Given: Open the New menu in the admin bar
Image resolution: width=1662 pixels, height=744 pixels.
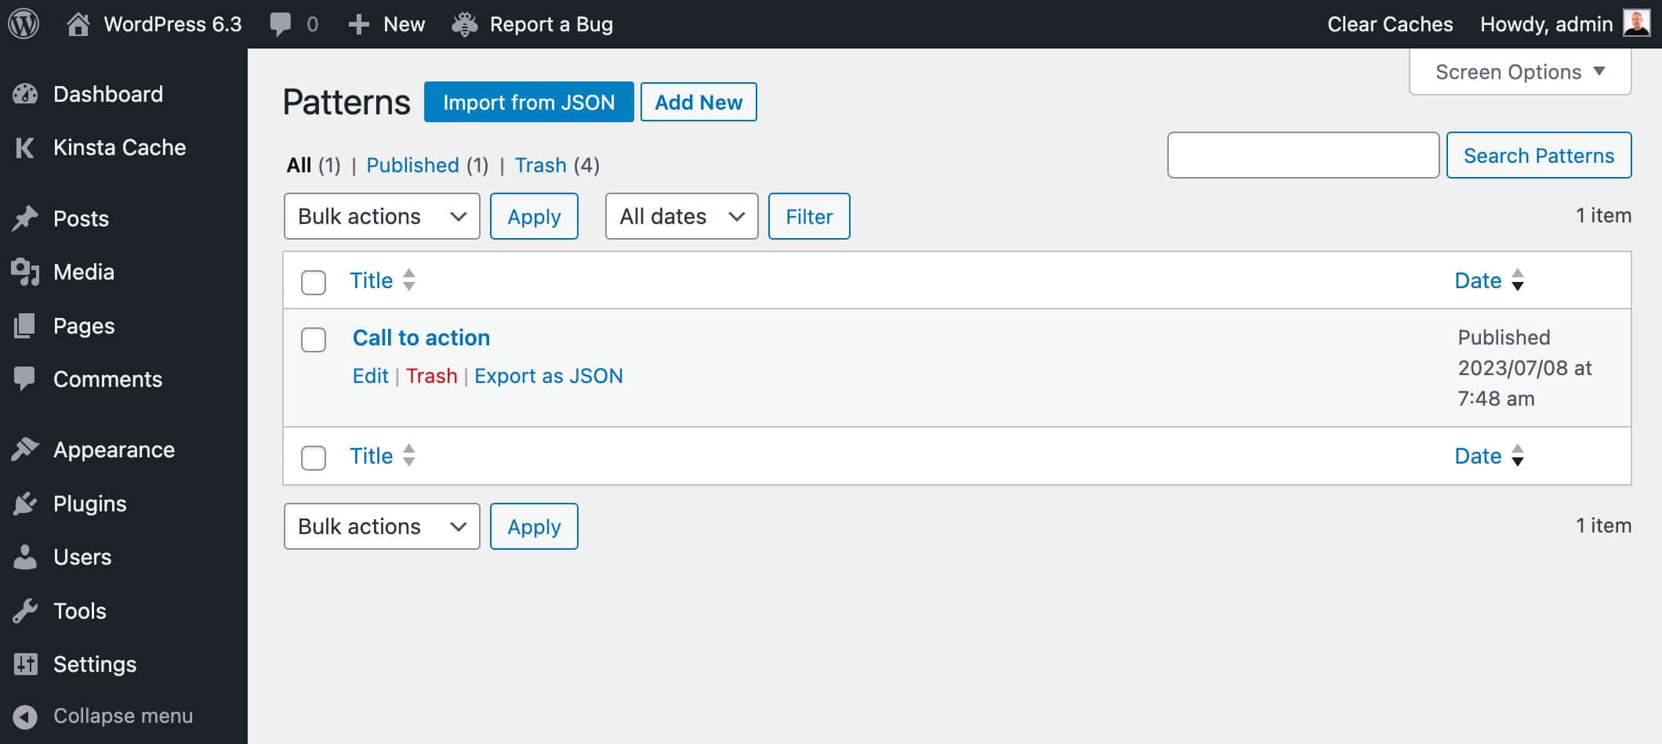Looking at the screenshot, I should tap(387, 23).
